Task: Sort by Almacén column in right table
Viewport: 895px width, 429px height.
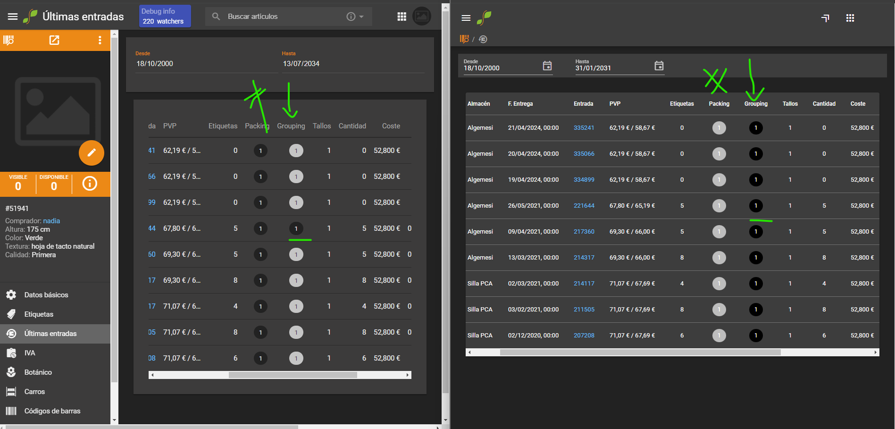Action: [x=478, y=104]
